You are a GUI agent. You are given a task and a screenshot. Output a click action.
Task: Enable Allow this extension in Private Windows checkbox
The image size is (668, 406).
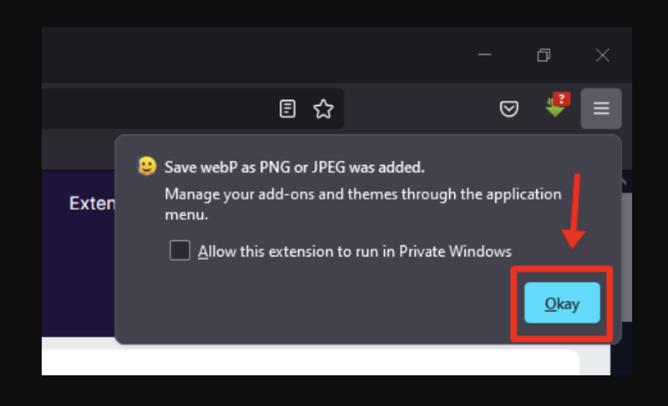[x=180, y=250]
